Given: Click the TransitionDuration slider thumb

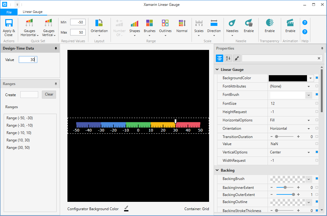Looking at the screenshot, I should point(277,137).
